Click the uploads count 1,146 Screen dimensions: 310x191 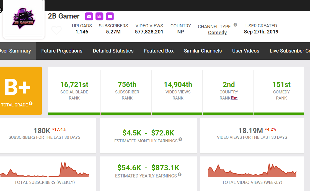tap(82, 32)
